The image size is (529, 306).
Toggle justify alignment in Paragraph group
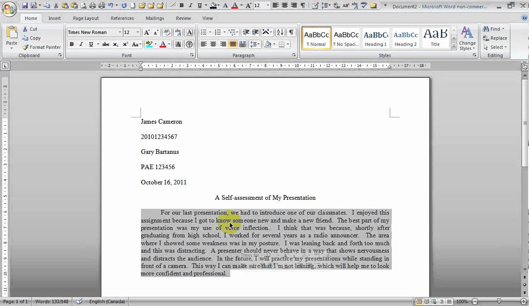click(233, 44)
